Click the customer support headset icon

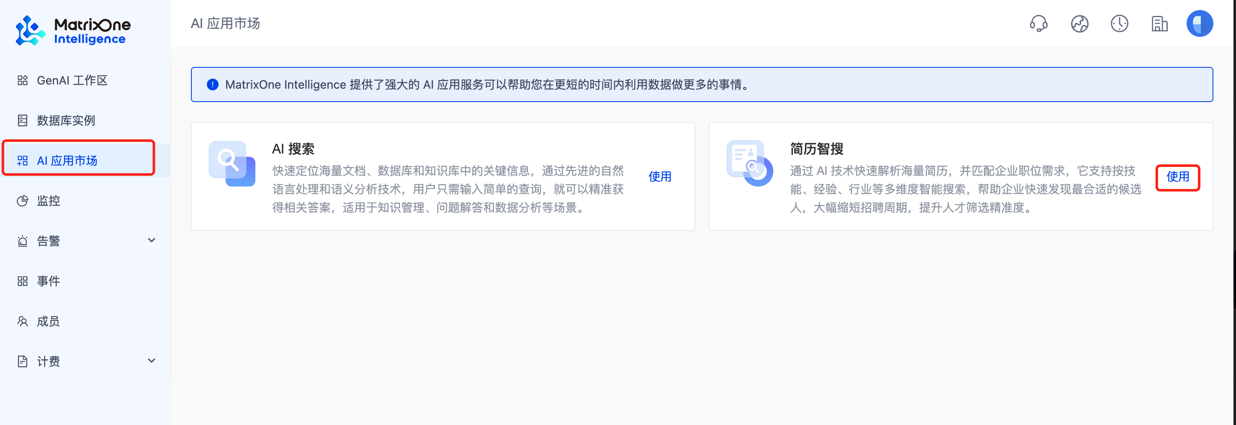coord(1038,23)
